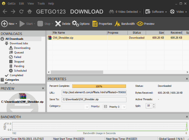Select the OW_Shredder.zip file name
Screen dimensions: 189x140
[63, 38]
